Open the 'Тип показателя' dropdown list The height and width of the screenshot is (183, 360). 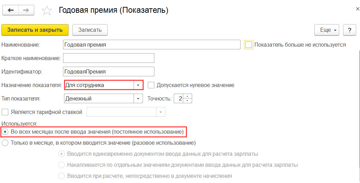pos(138,99)
